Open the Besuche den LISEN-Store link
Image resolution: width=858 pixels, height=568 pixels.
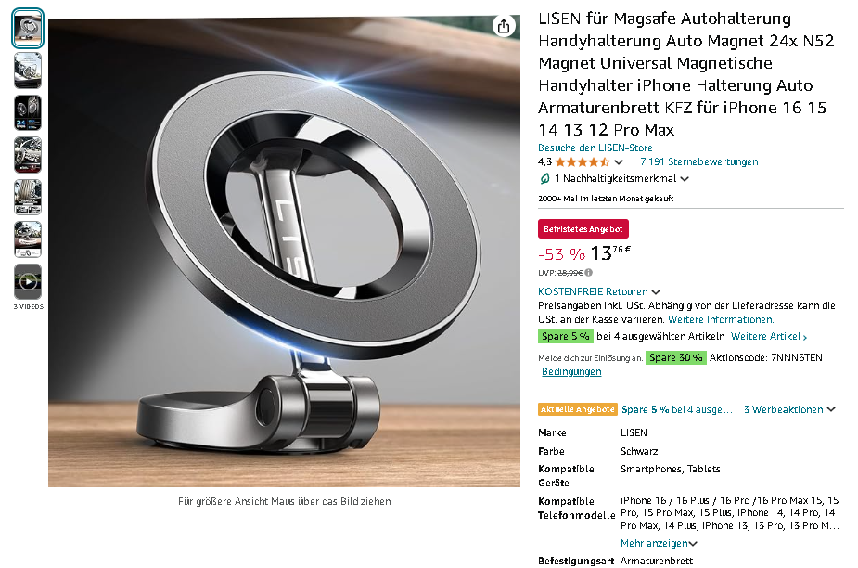pyautogui.click(x=595, y=148)
